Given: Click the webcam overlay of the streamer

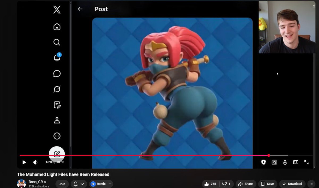Looking at the screenshot, I should point(287,27).
